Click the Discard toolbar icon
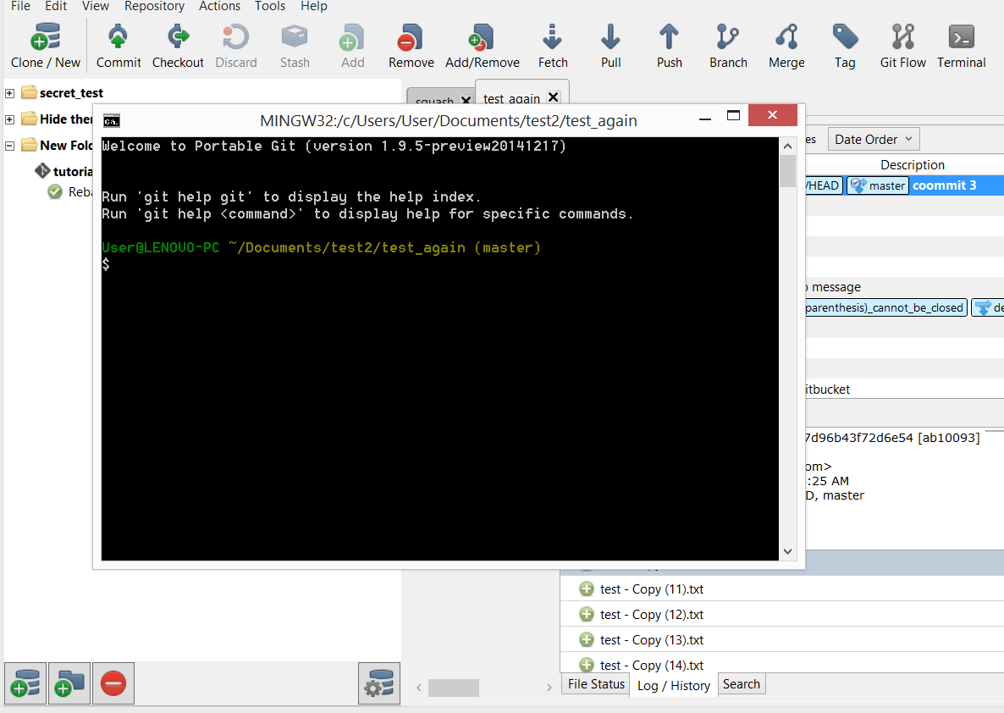The width and height of the screenshot is (1004, 713). pos(235,37)
